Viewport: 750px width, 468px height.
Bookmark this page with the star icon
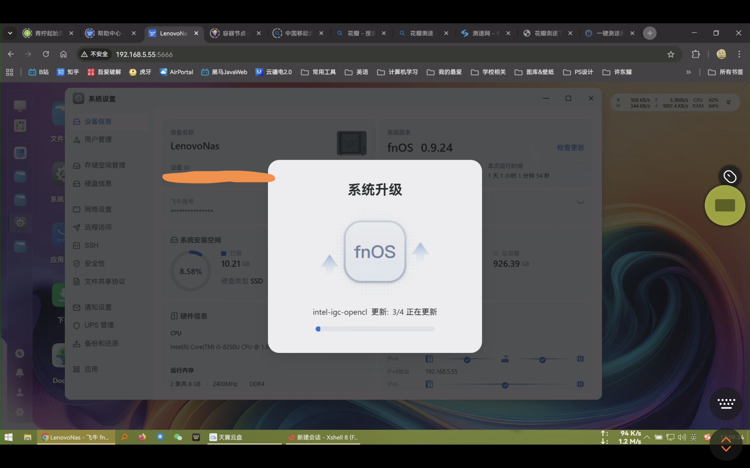(671, 54)
